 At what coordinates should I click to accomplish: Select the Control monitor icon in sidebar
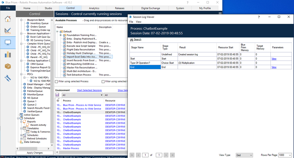pos(8,42)
